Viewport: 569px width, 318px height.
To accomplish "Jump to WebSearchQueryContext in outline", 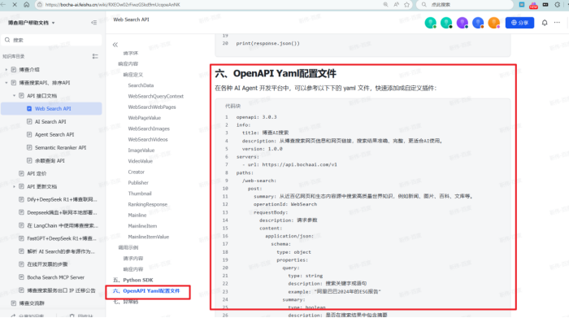I will point(156,96).
